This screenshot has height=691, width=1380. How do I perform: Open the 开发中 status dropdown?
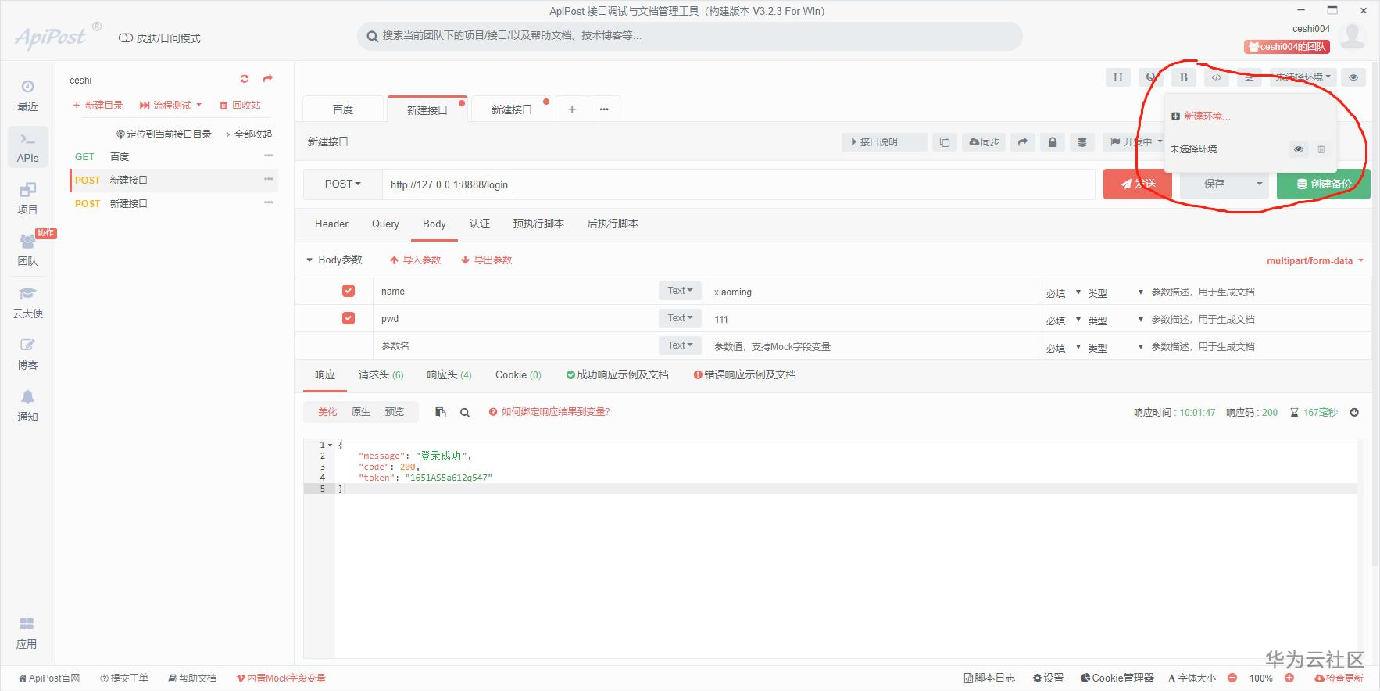click(1137, 142)
